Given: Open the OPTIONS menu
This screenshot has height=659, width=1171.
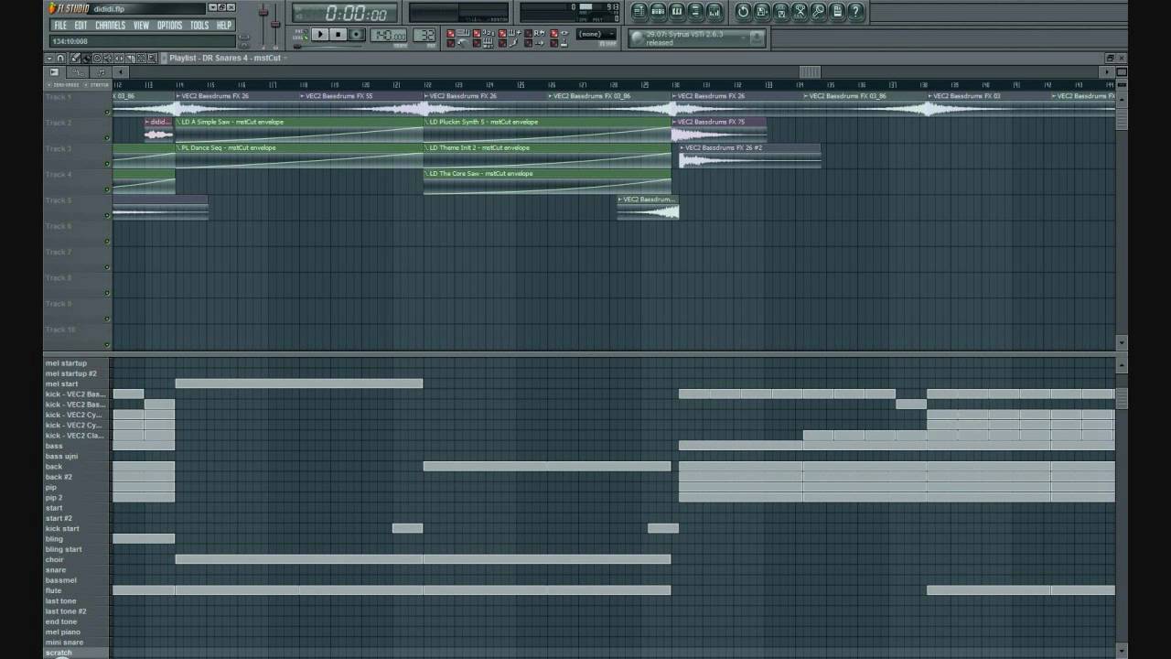Looking at the screenshot, I should pos(169,26).
